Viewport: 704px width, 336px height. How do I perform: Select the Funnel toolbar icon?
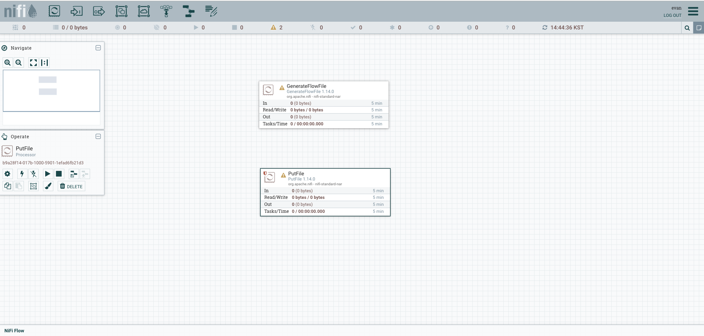tap(166, 11)
